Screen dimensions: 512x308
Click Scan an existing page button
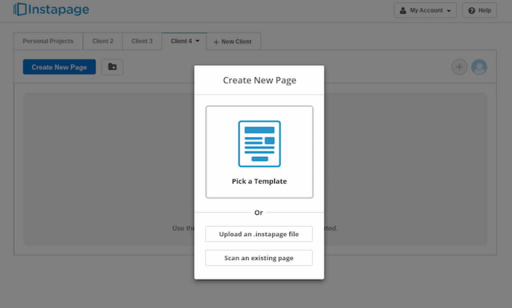pyautogui.click(x=258, y=258)
